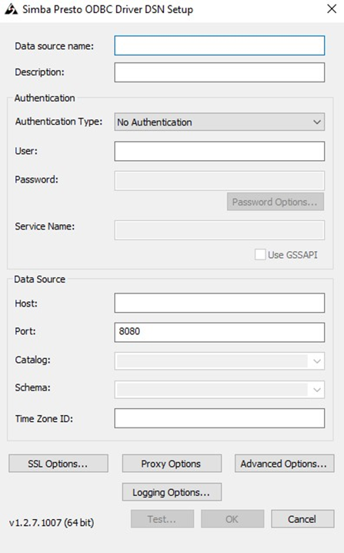Open Advanced Options
The width and height of the screenshot is (344, 553).
[x=284, y=464]
